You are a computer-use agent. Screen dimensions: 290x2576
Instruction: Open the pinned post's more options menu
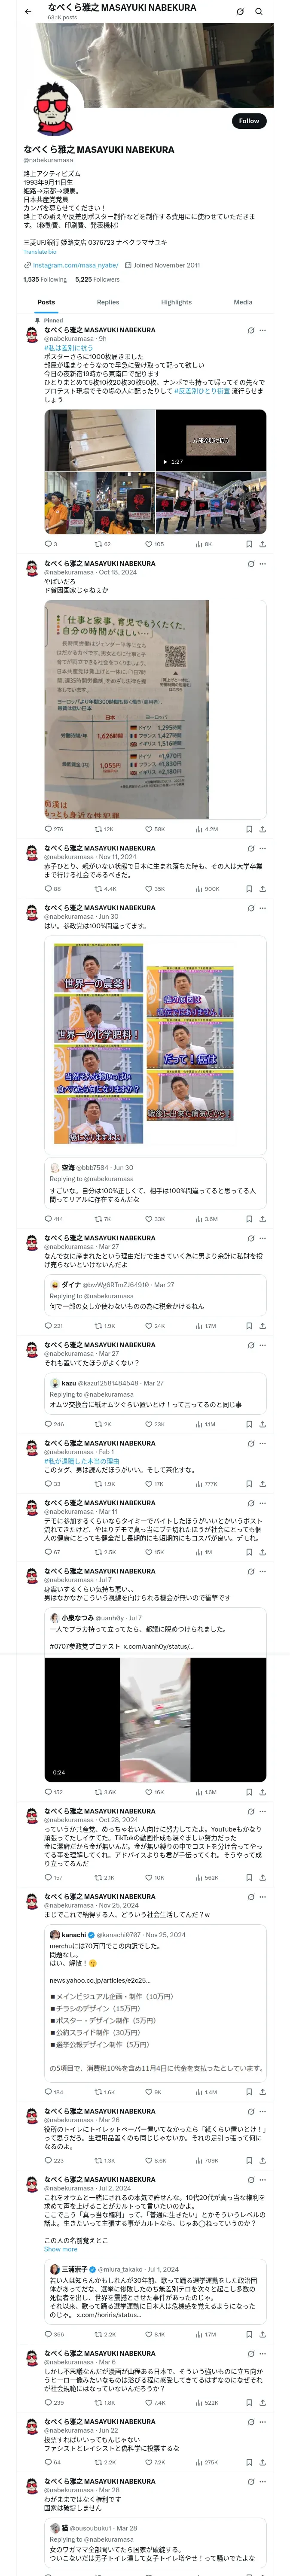pyautogui.click(x=263, y=330)
